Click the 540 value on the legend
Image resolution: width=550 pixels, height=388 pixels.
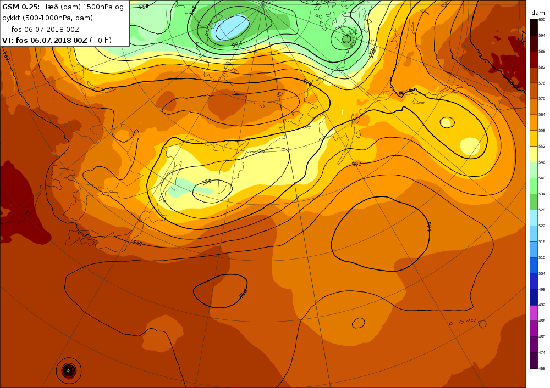tap(542, 178)
